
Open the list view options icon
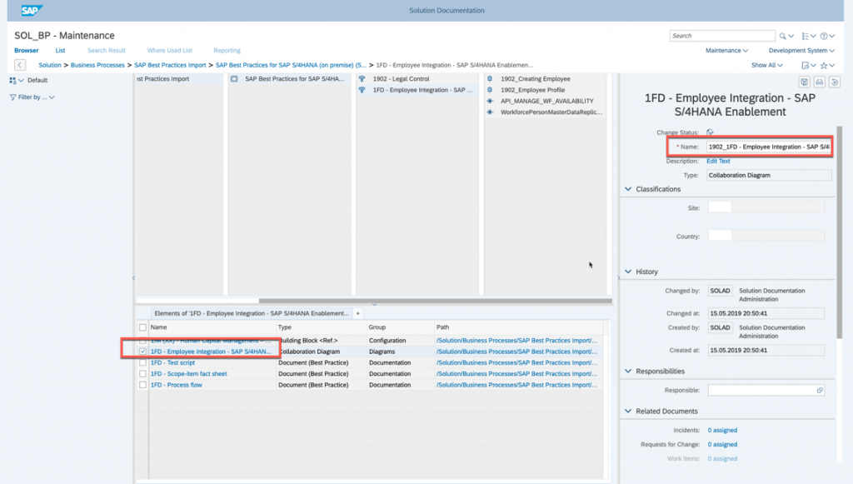pos(806,36)
